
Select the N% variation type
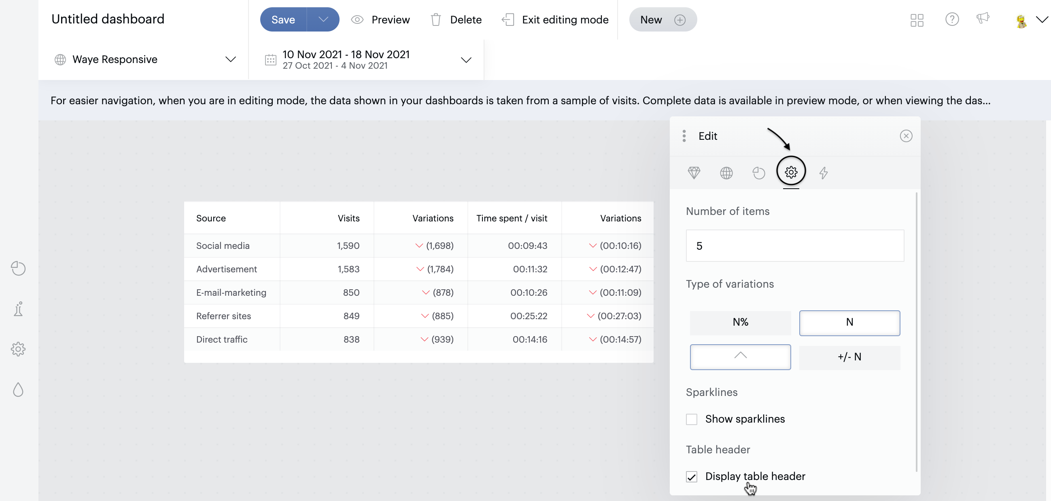click(x=740, y=322)
